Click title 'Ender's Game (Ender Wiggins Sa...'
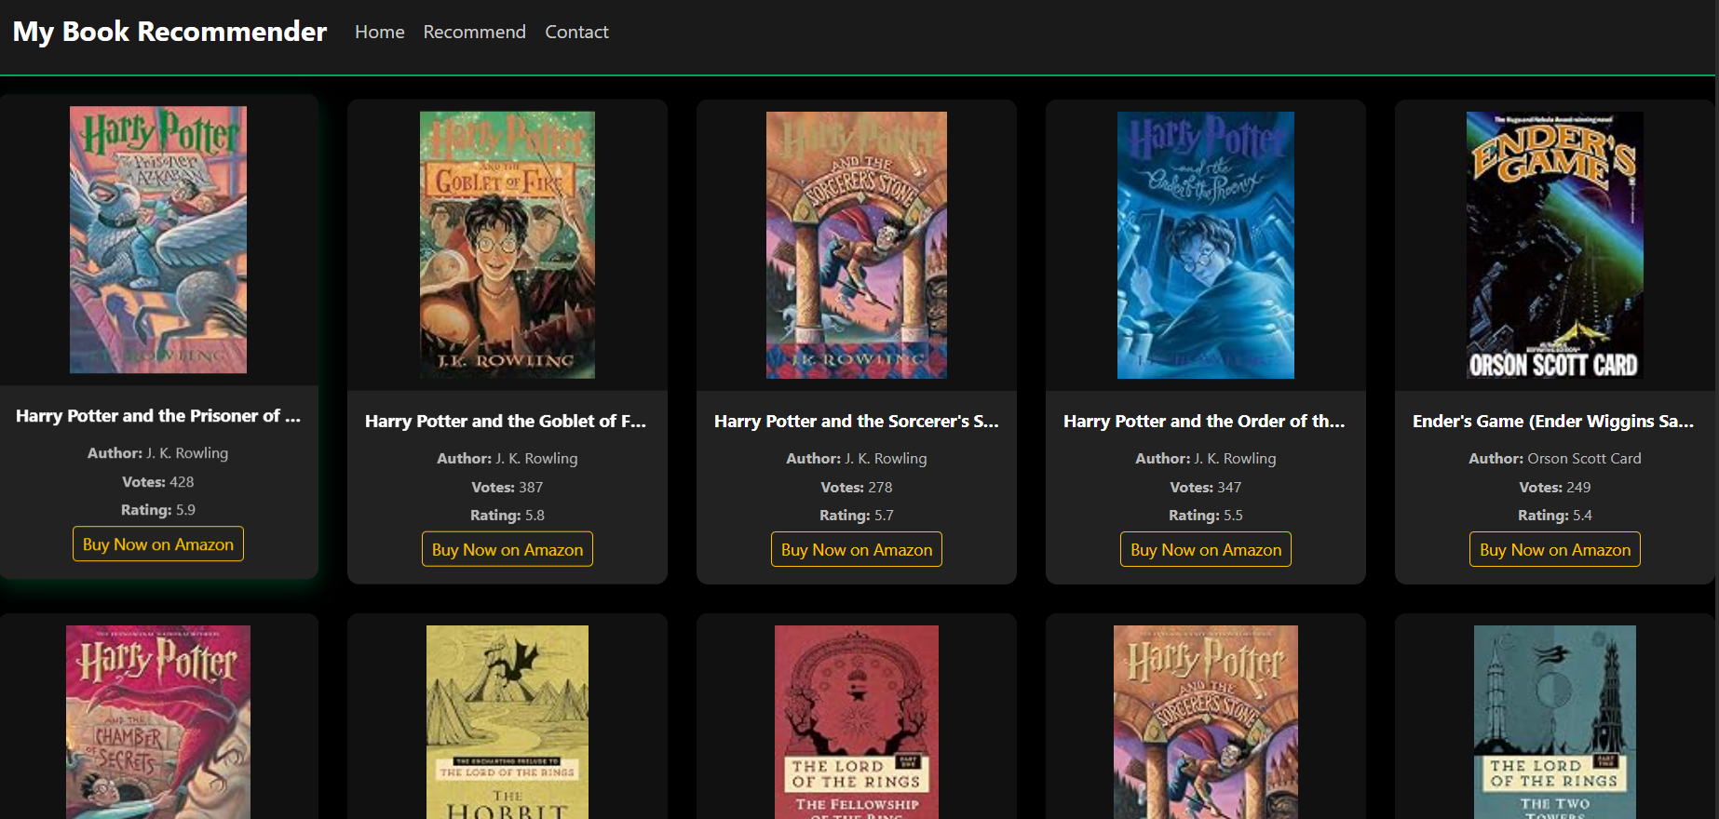The image size is (1719, 819). tap(1553, 422)
